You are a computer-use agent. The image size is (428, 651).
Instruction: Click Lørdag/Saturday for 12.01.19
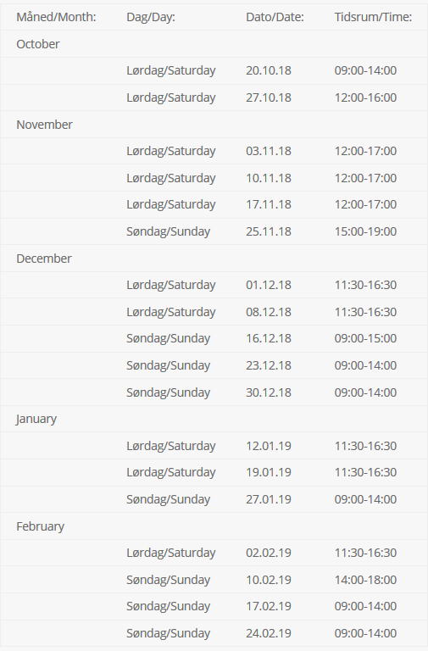[x=171, y=446]
